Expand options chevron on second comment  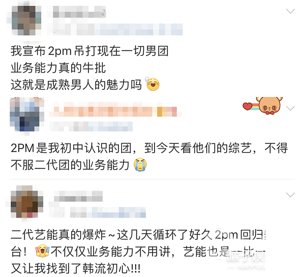(290, 108)
